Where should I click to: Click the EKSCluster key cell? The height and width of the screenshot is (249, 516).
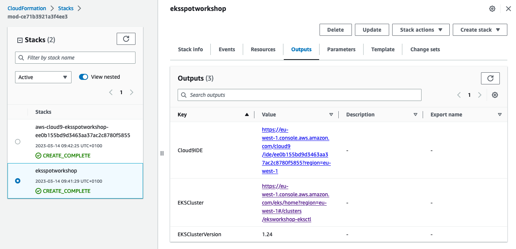[190, 203]
